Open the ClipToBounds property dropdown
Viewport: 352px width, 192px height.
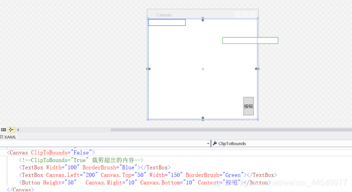[282, 144]
